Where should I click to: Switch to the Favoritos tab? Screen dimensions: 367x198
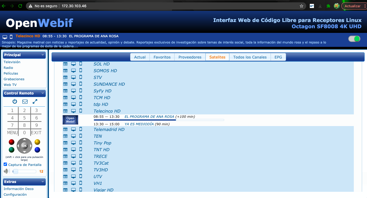tap(162, 57)
